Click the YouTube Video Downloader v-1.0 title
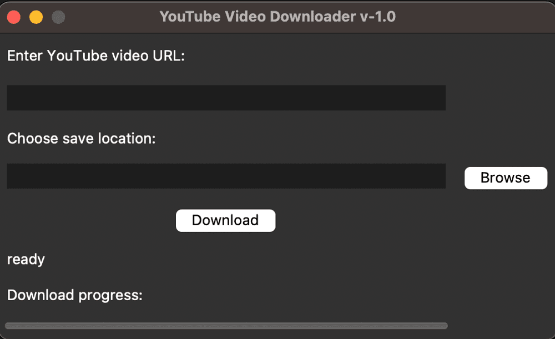Image resolution: width=555 pixels, height=339 pixels. click(277, 17)
